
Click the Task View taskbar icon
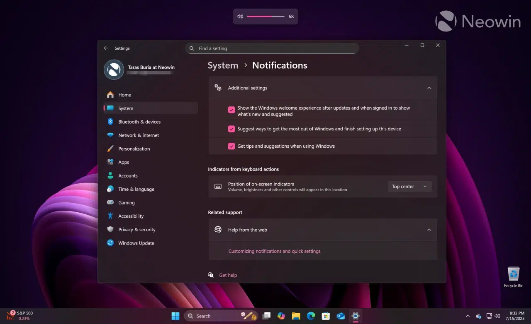coord(266,316)
